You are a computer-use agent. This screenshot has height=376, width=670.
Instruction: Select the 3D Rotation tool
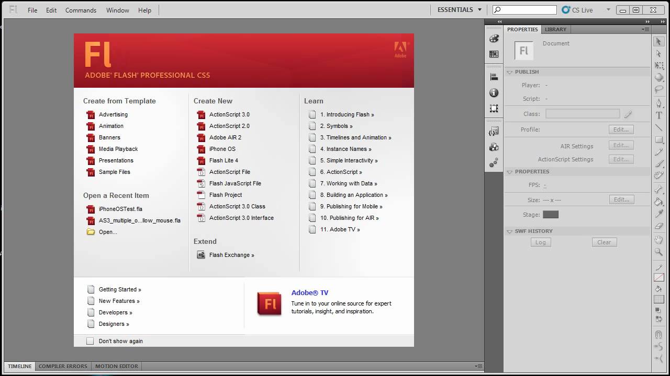coord(659,78)
